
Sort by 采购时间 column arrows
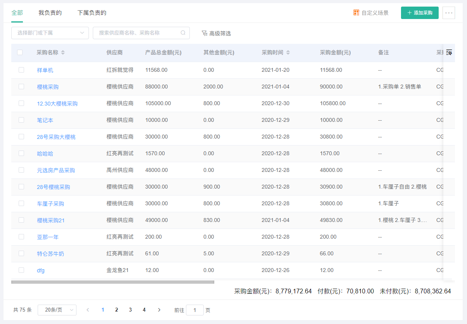point(288,52)
